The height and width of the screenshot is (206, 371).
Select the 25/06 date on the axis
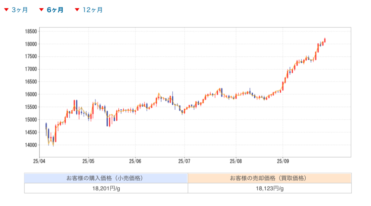click(x=135, y=161)
